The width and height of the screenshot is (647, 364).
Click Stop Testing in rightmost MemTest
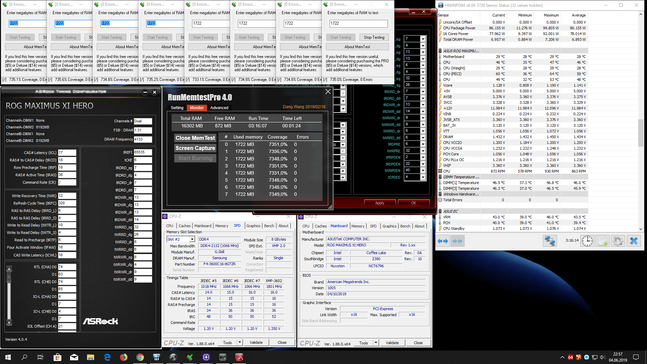click(x=374, y=37)
